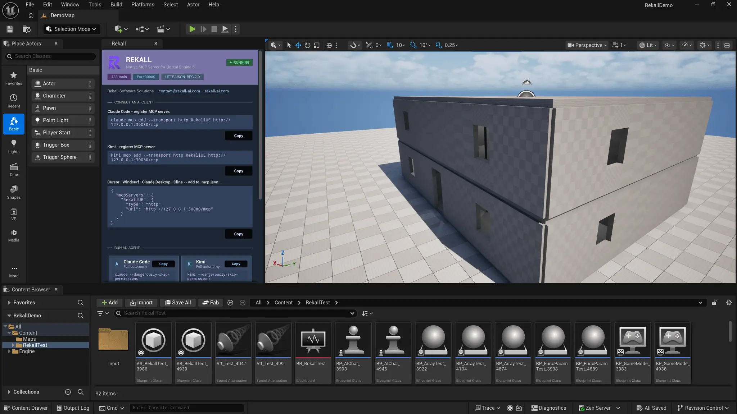Switch the viewport layout with grid icon
This screenshot has width=737, height=414.
pos(727,45)
